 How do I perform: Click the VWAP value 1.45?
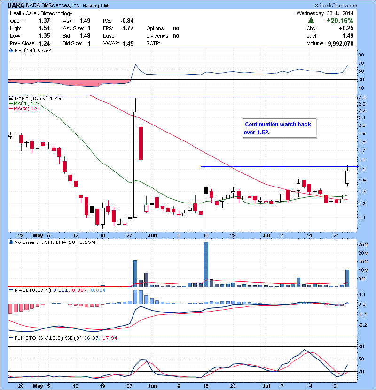click(x=128, y=43)
